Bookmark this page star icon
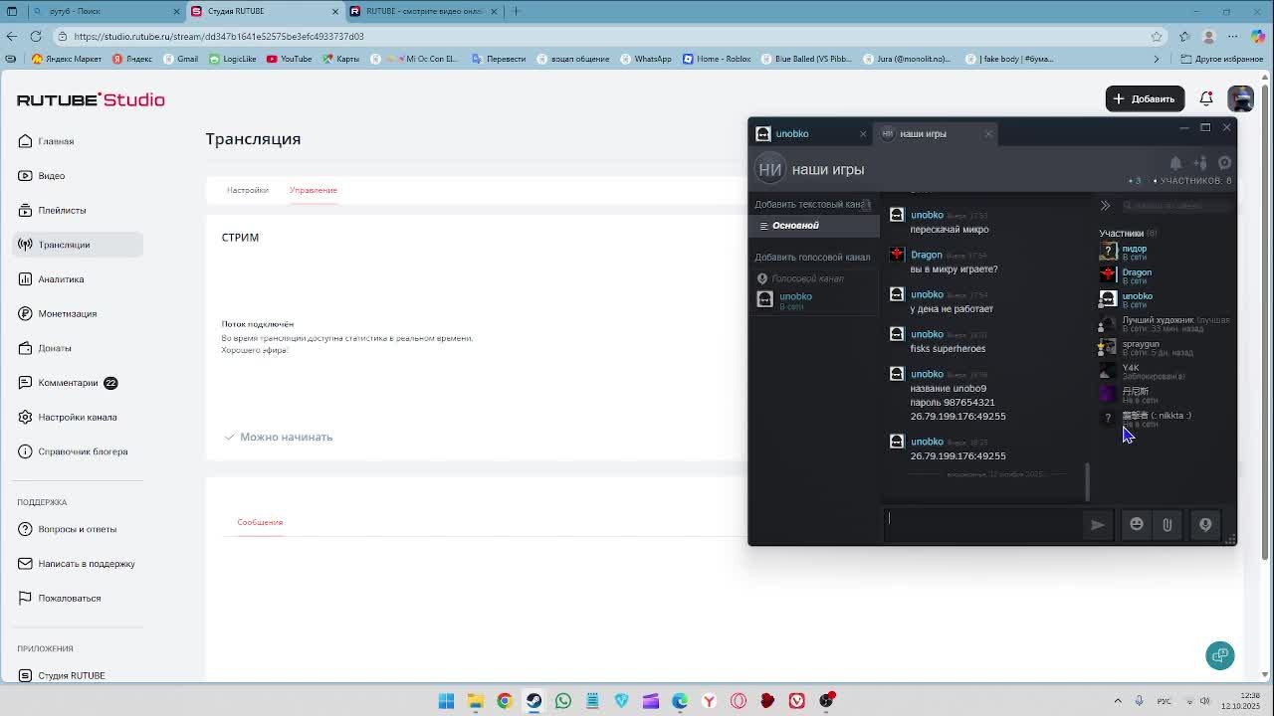This screenshot has height=716, width=1274. (x=1157, y=36)
